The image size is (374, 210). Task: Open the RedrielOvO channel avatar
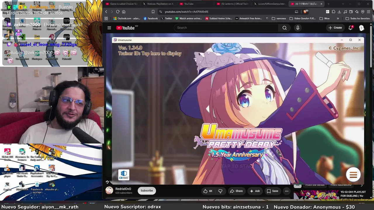[x=109, y=191]
